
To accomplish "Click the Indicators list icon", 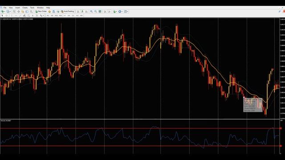I will point(114,12).
